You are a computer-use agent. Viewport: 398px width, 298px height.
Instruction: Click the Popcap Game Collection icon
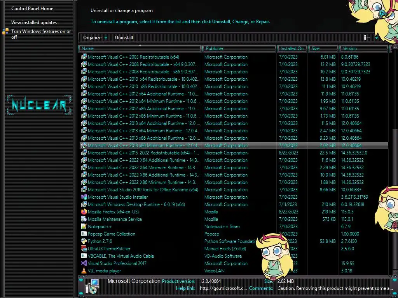coord(84,234)
